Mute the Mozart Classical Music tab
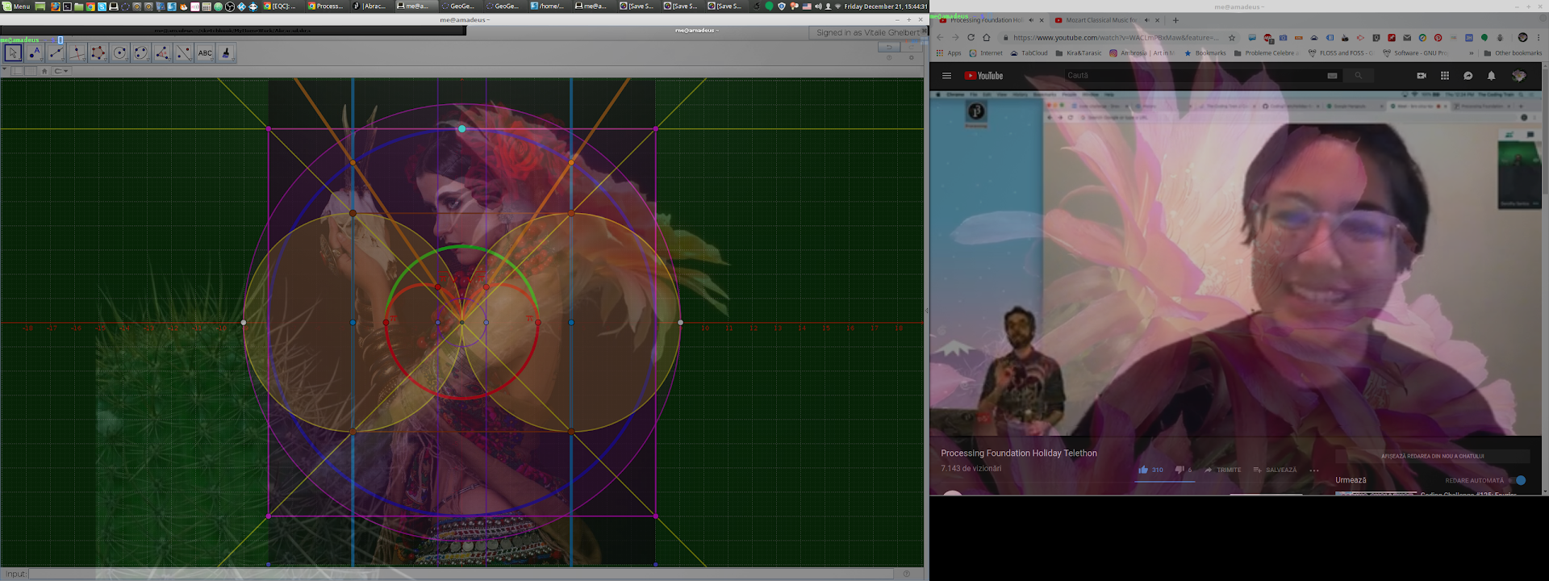This screenshot has height=581, width=1549. [1146, 20]
